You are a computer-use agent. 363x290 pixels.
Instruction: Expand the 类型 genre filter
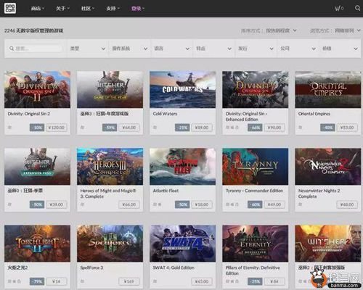click(x=88, y=49)
